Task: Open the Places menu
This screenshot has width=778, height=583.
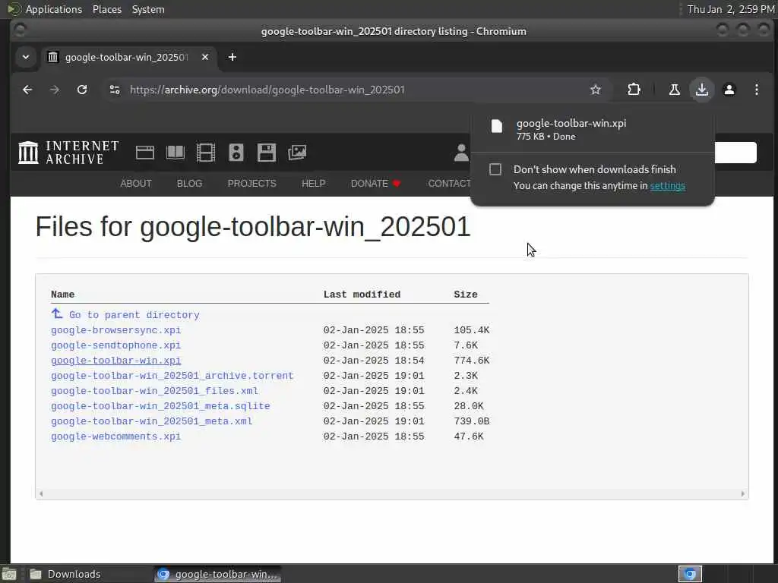Action: (106, 9)
